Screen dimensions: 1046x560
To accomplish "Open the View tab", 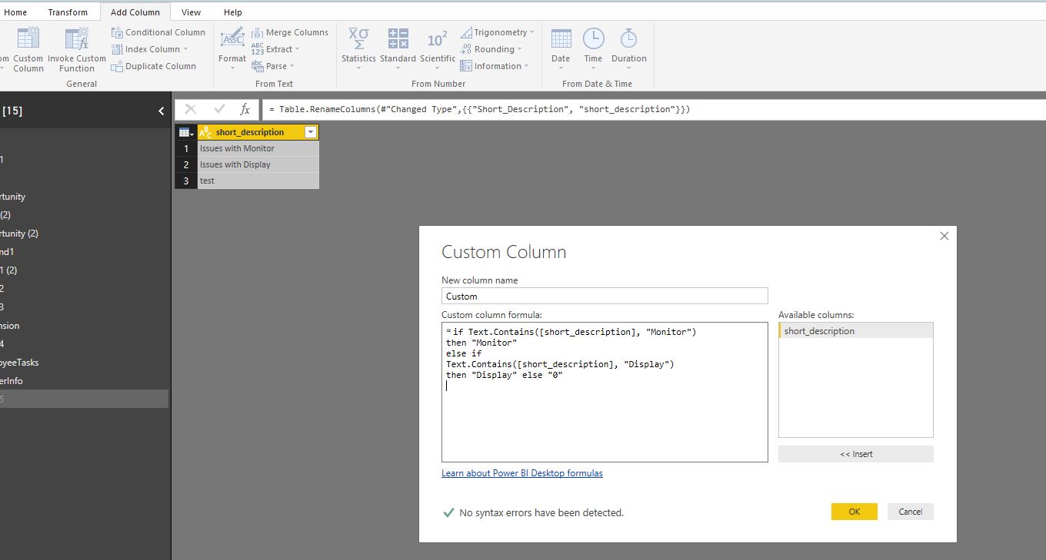I will click(x=191, y=12).
